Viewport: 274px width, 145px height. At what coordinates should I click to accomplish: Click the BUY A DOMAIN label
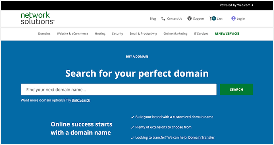pos(137,57)
